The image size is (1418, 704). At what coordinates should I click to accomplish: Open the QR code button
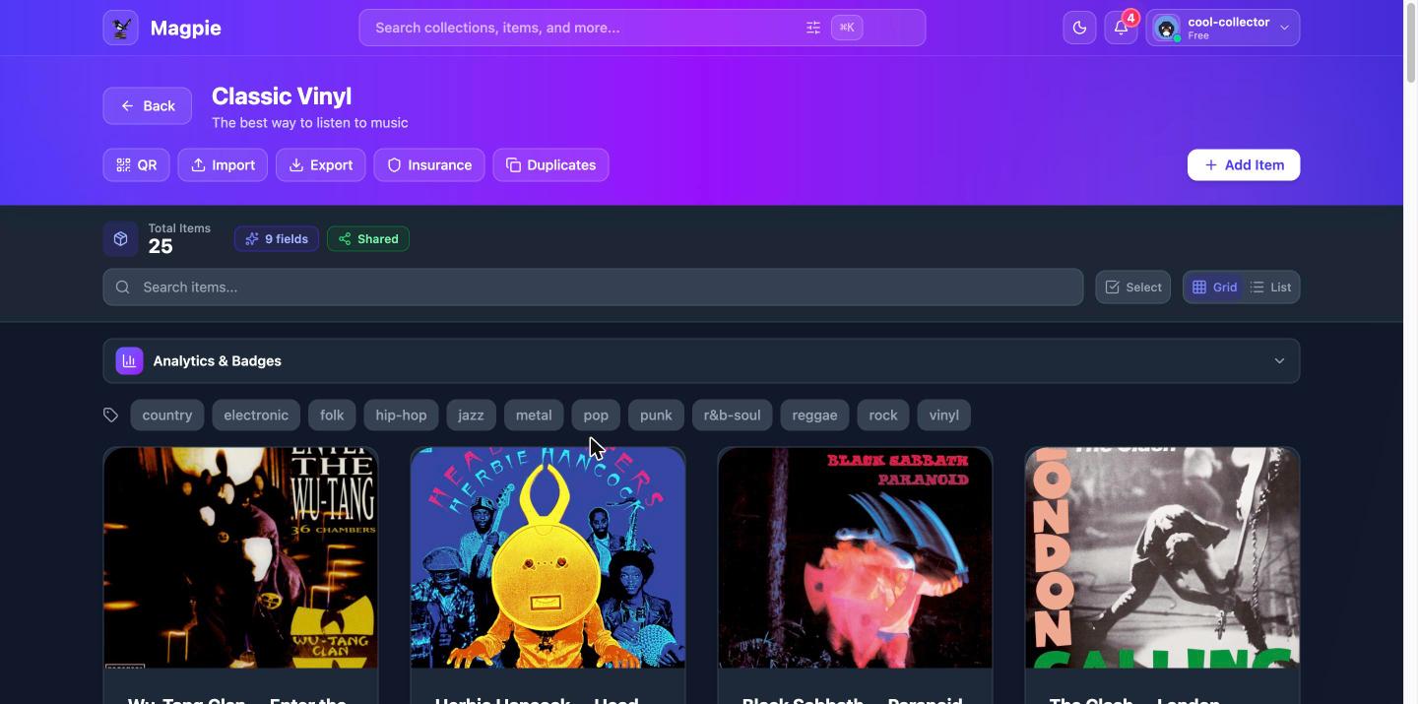[x=136, y=165]
